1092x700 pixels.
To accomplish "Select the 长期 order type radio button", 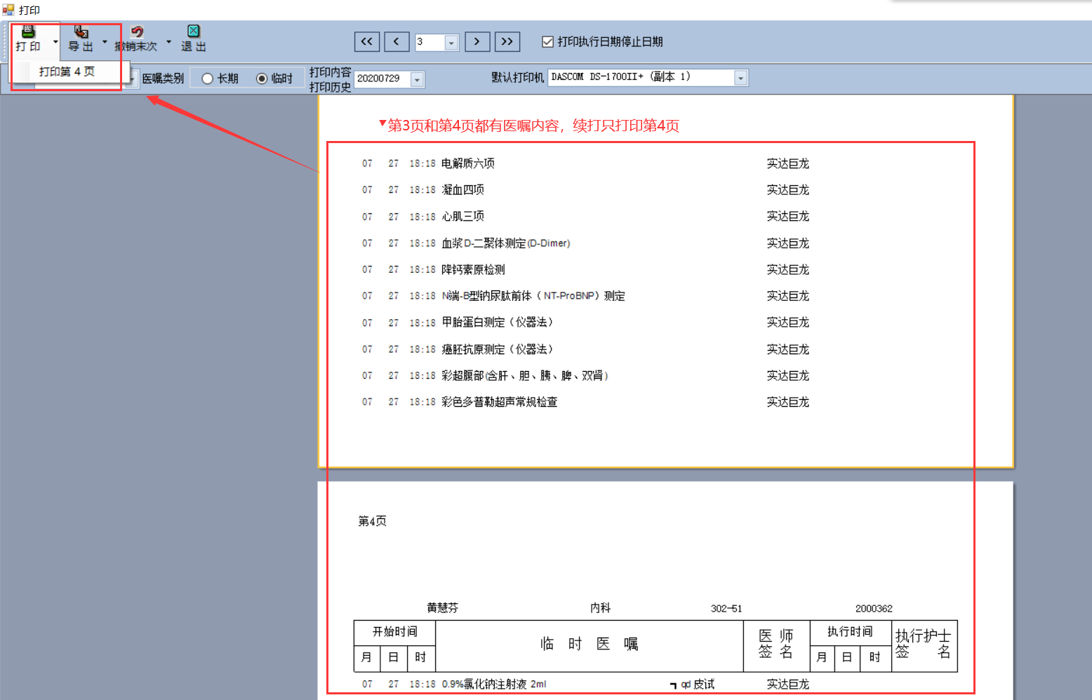I will tap(207, 79).
